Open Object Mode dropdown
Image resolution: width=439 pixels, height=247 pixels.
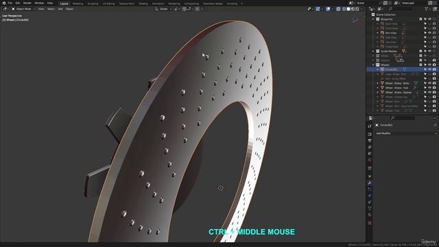click(23, 9)
